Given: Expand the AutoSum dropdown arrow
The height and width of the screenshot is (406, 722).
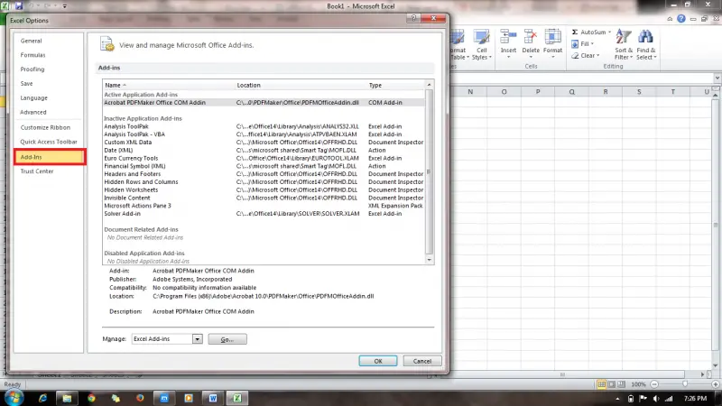Looking at the screenshot, I should pyautogui.click(x=609, y=32).
